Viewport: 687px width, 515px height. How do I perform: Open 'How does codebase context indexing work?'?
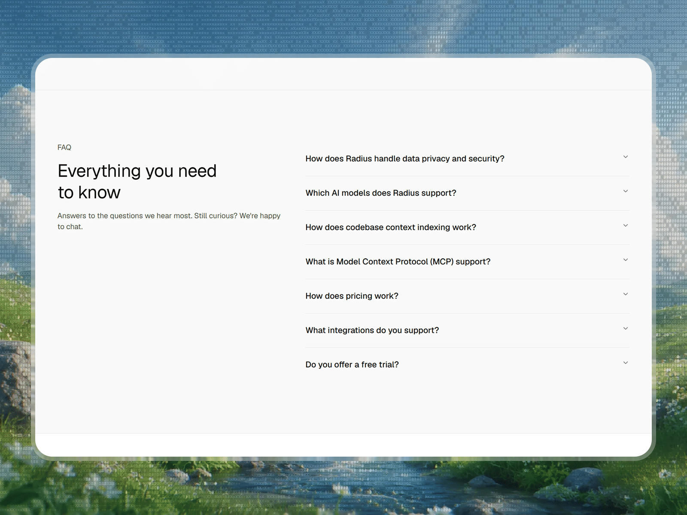(x=391, y=227)
